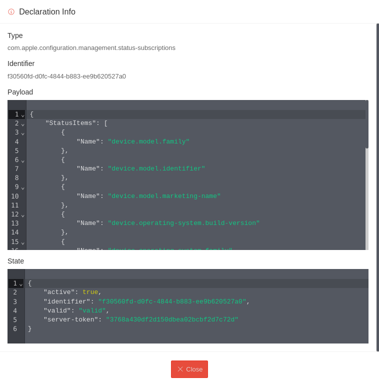Fold the object at payload line 3
The height and width of the screenshot is (386, 379).
[x=23, y=132]
